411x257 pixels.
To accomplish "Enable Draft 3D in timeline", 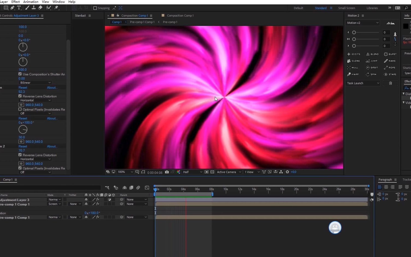I will pos(116,188).
